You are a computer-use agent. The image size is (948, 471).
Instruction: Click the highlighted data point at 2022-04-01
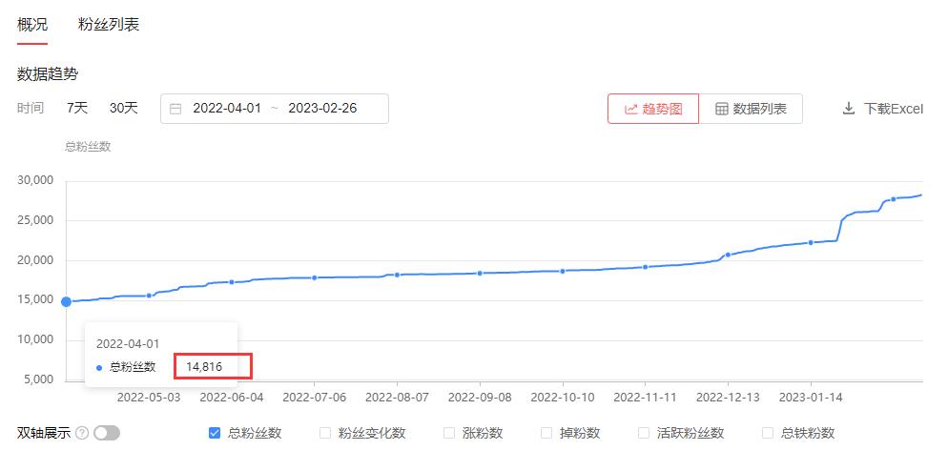[66, 301]
